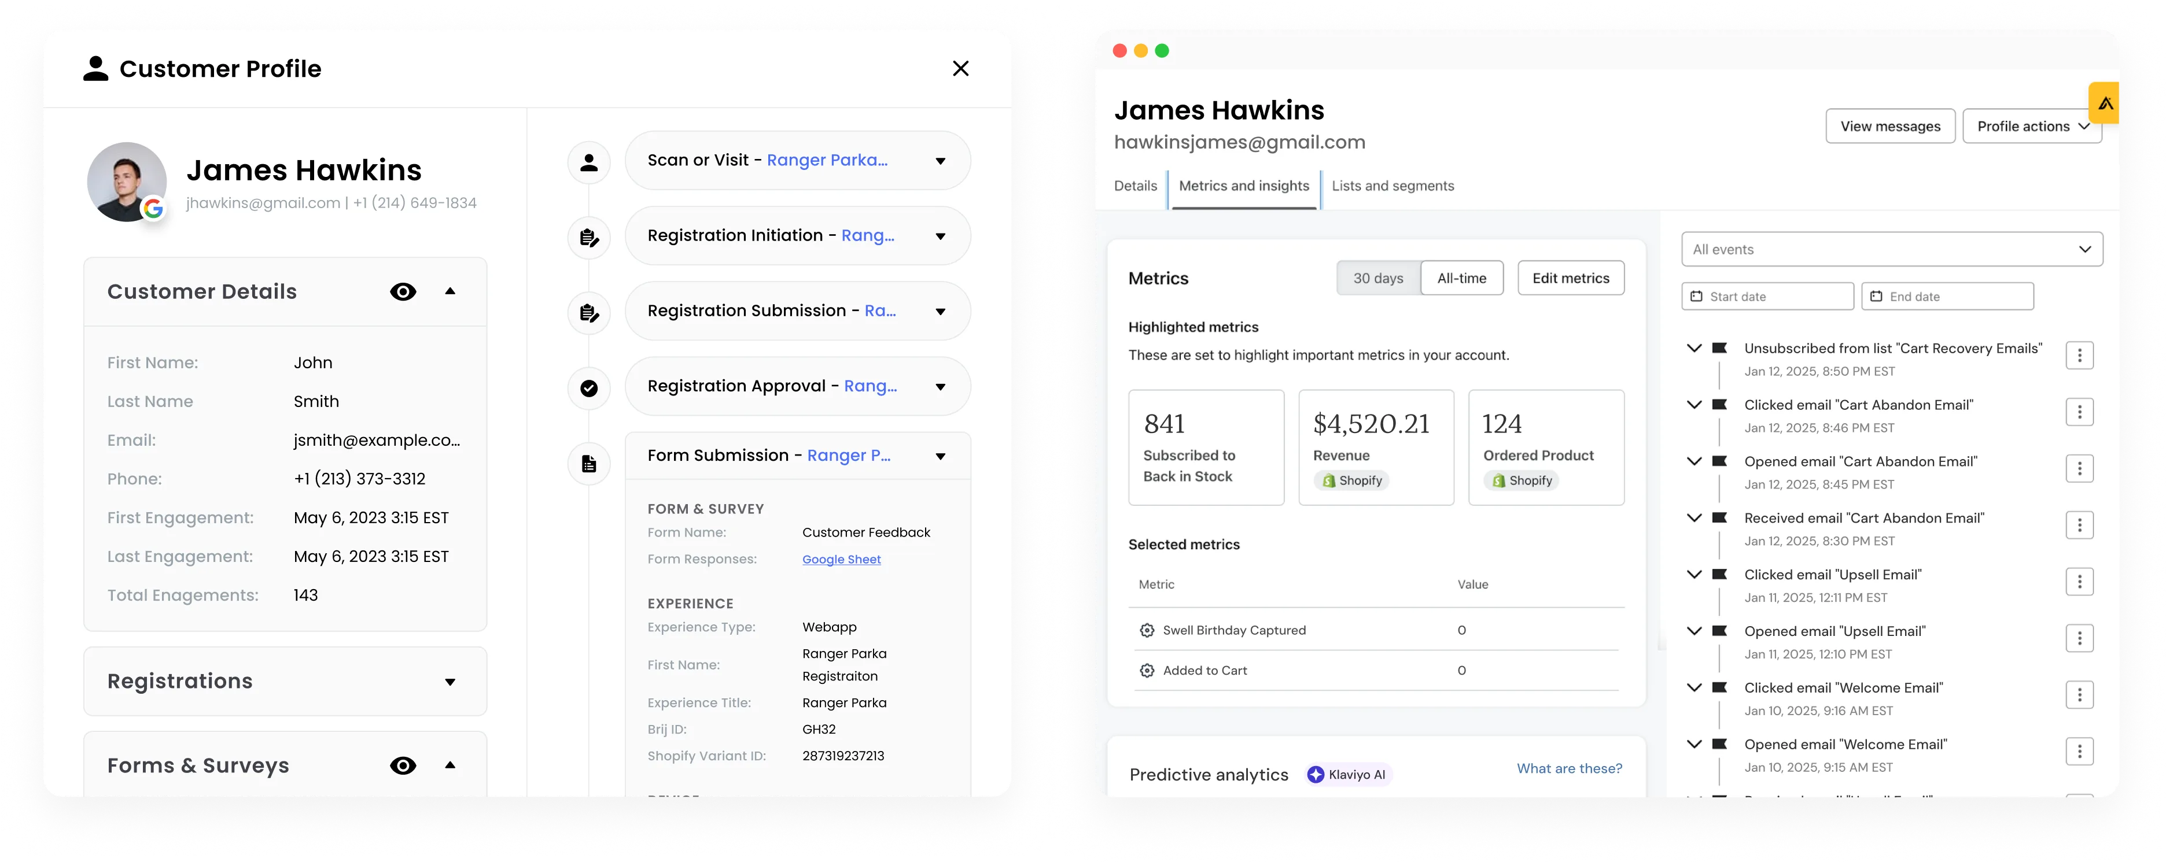Click the gear icon beside Swell Birthday Captured
Screen dimensions: 2166x862
click(1146, 630)
